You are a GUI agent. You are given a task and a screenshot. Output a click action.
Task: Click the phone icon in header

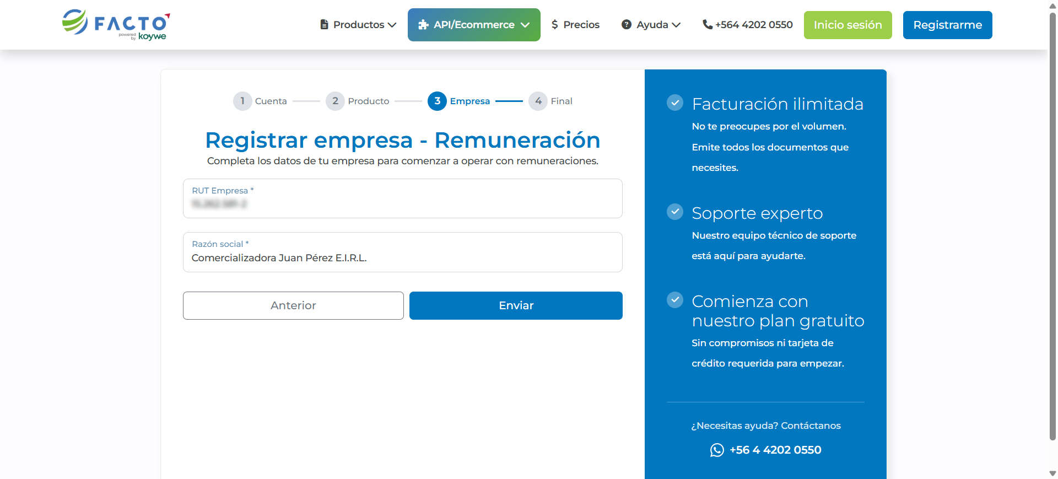click(x=708, y=25)
